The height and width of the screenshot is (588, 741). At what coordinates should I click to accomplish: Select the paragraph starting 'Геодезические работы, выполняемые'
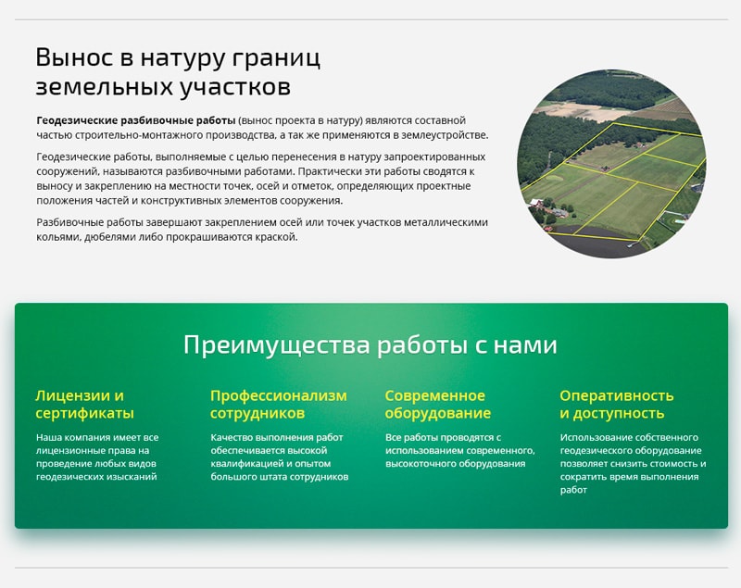[260, 178]
